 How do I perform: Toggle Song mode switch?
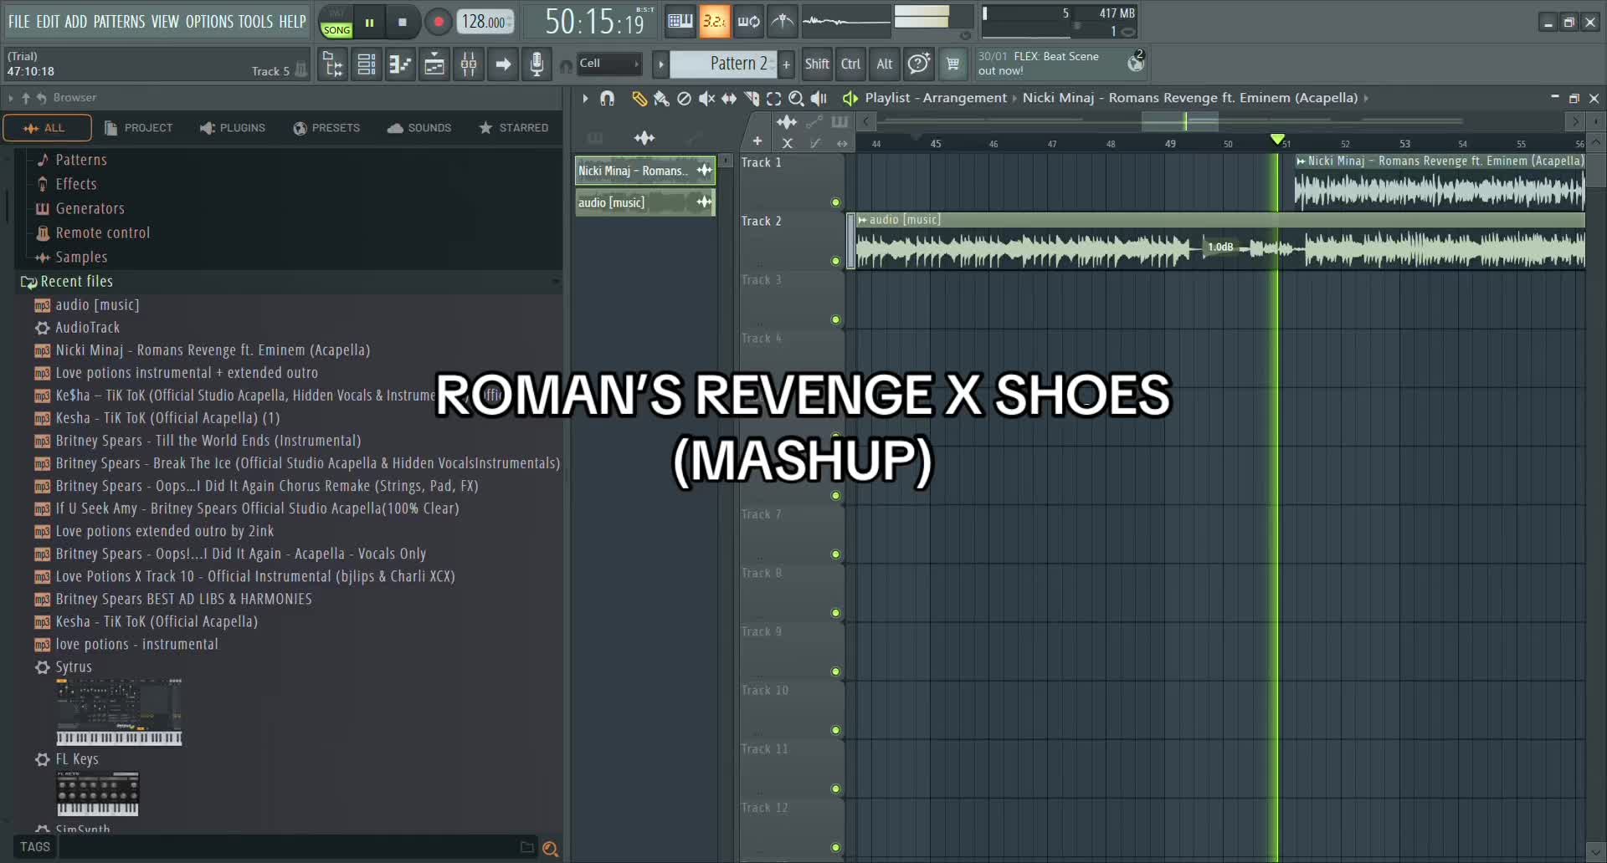(336, 22)
